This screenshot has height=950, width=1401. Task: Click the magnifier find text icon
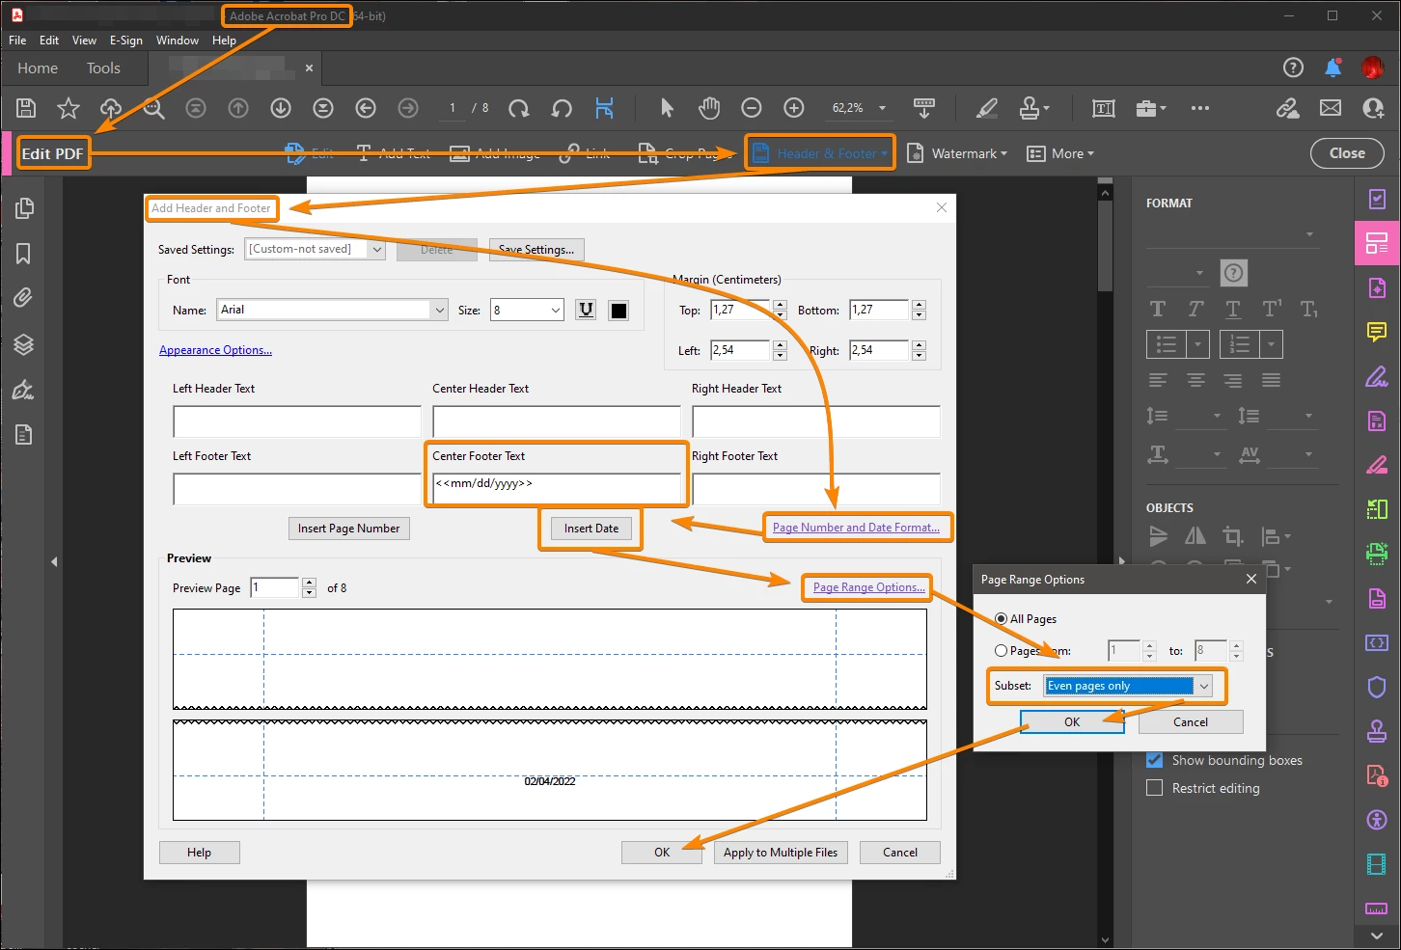pos(153,108)
